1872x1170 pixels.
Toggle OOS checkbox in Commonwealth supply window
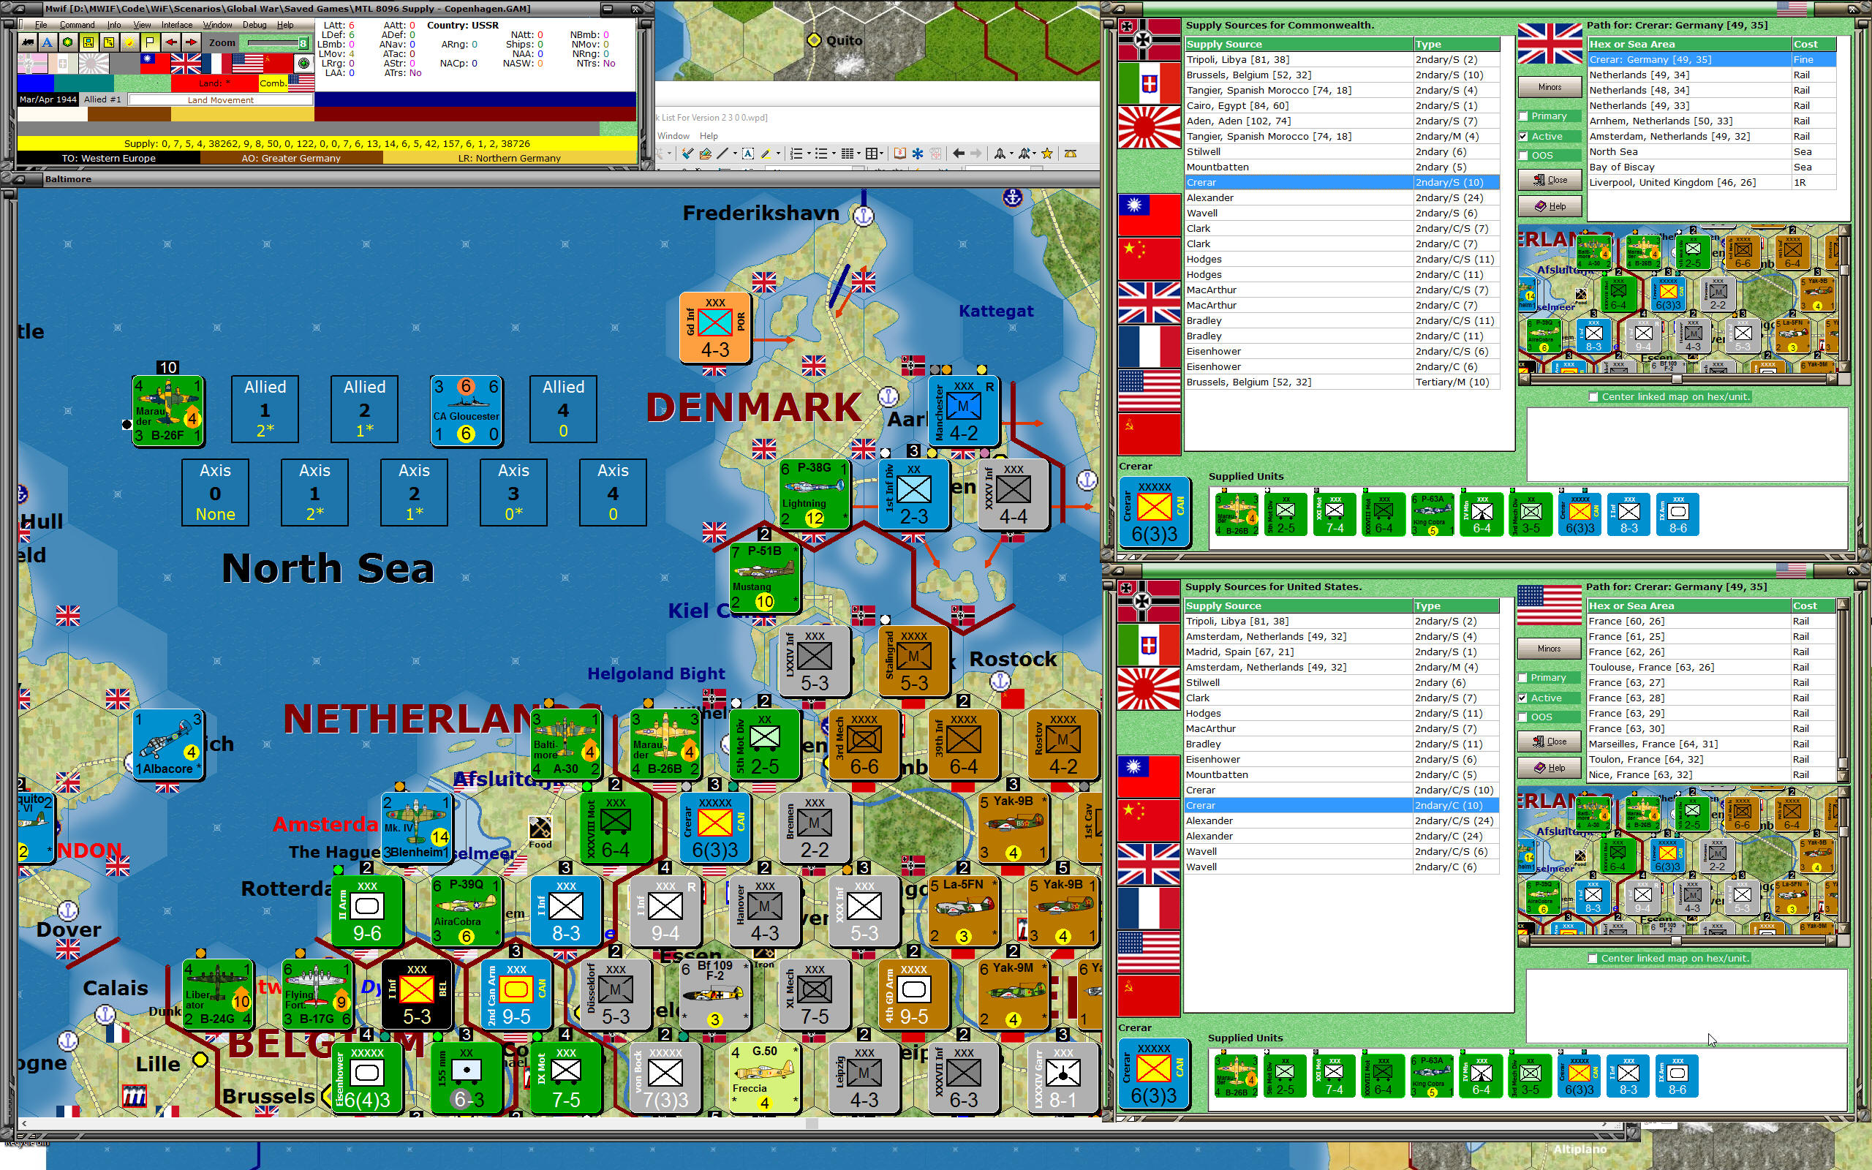(1523, 156)
